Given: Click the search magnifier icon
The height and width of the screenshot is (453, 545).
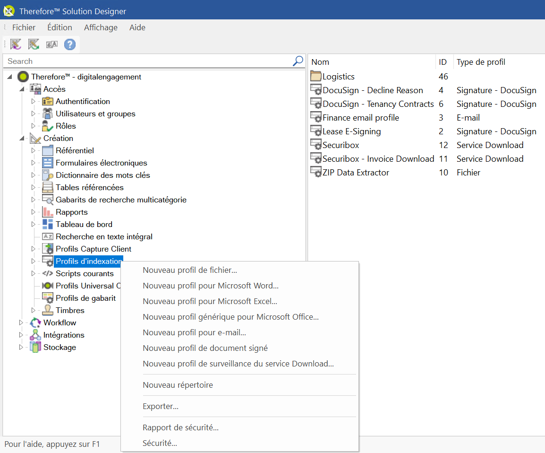Looking at the screenshot, I should point(298,61).
